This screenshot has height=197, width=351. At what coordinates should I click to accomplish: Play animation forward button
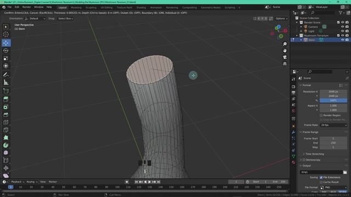(x=150, y=182)
